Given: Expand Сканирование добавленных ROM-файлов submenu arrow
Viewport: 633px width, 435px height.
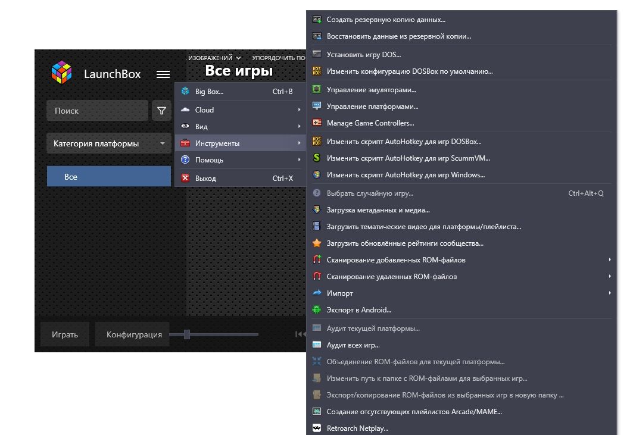Looking at the screenshot, I should coord(610,259).
